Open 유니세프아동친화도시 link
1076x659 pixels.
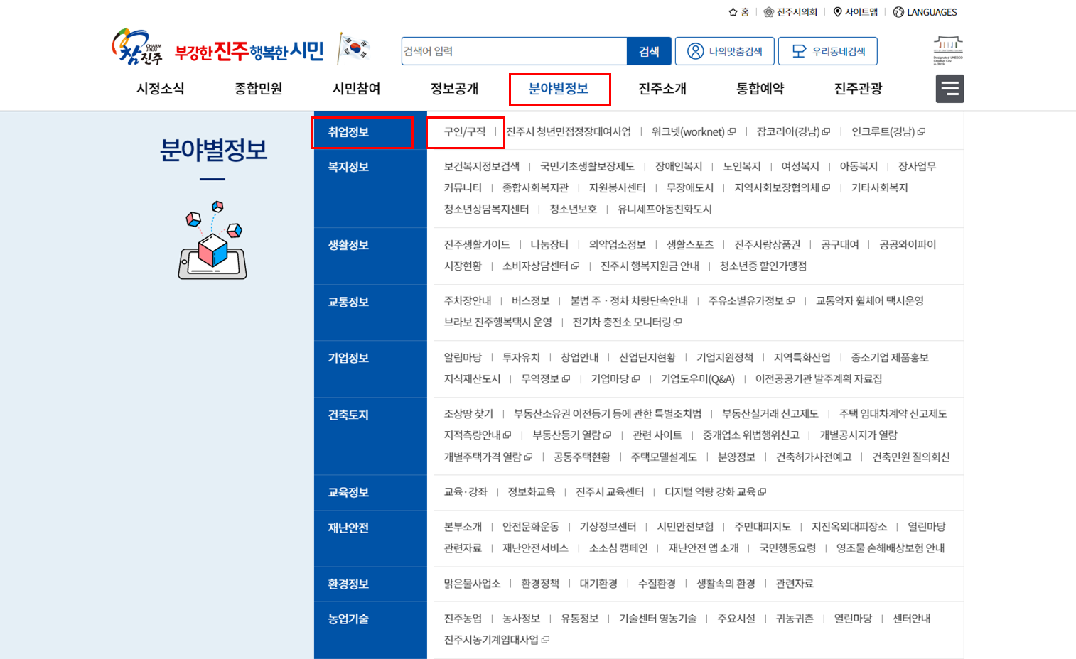(665, 209)
